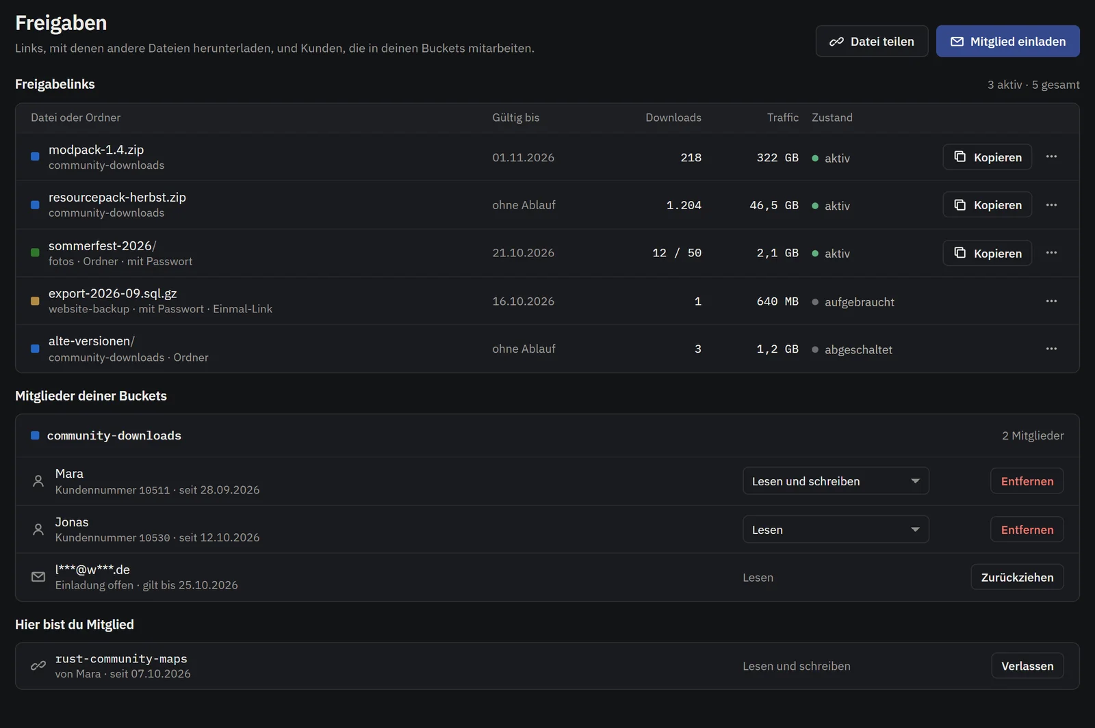Click the modpack-1.4.zip file name
This screenshot has height=728, width=1095.
click(96, 150)
